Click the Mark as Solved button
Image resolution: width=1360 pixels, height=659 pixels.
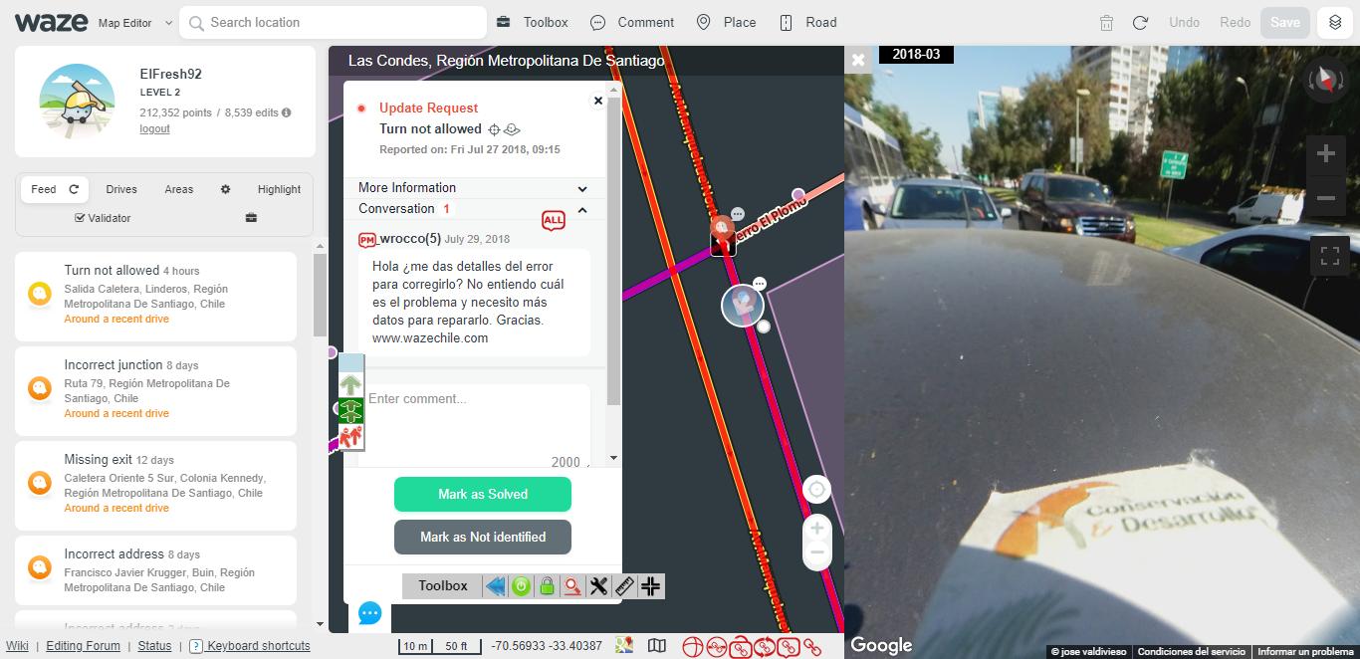pos(482,494)
